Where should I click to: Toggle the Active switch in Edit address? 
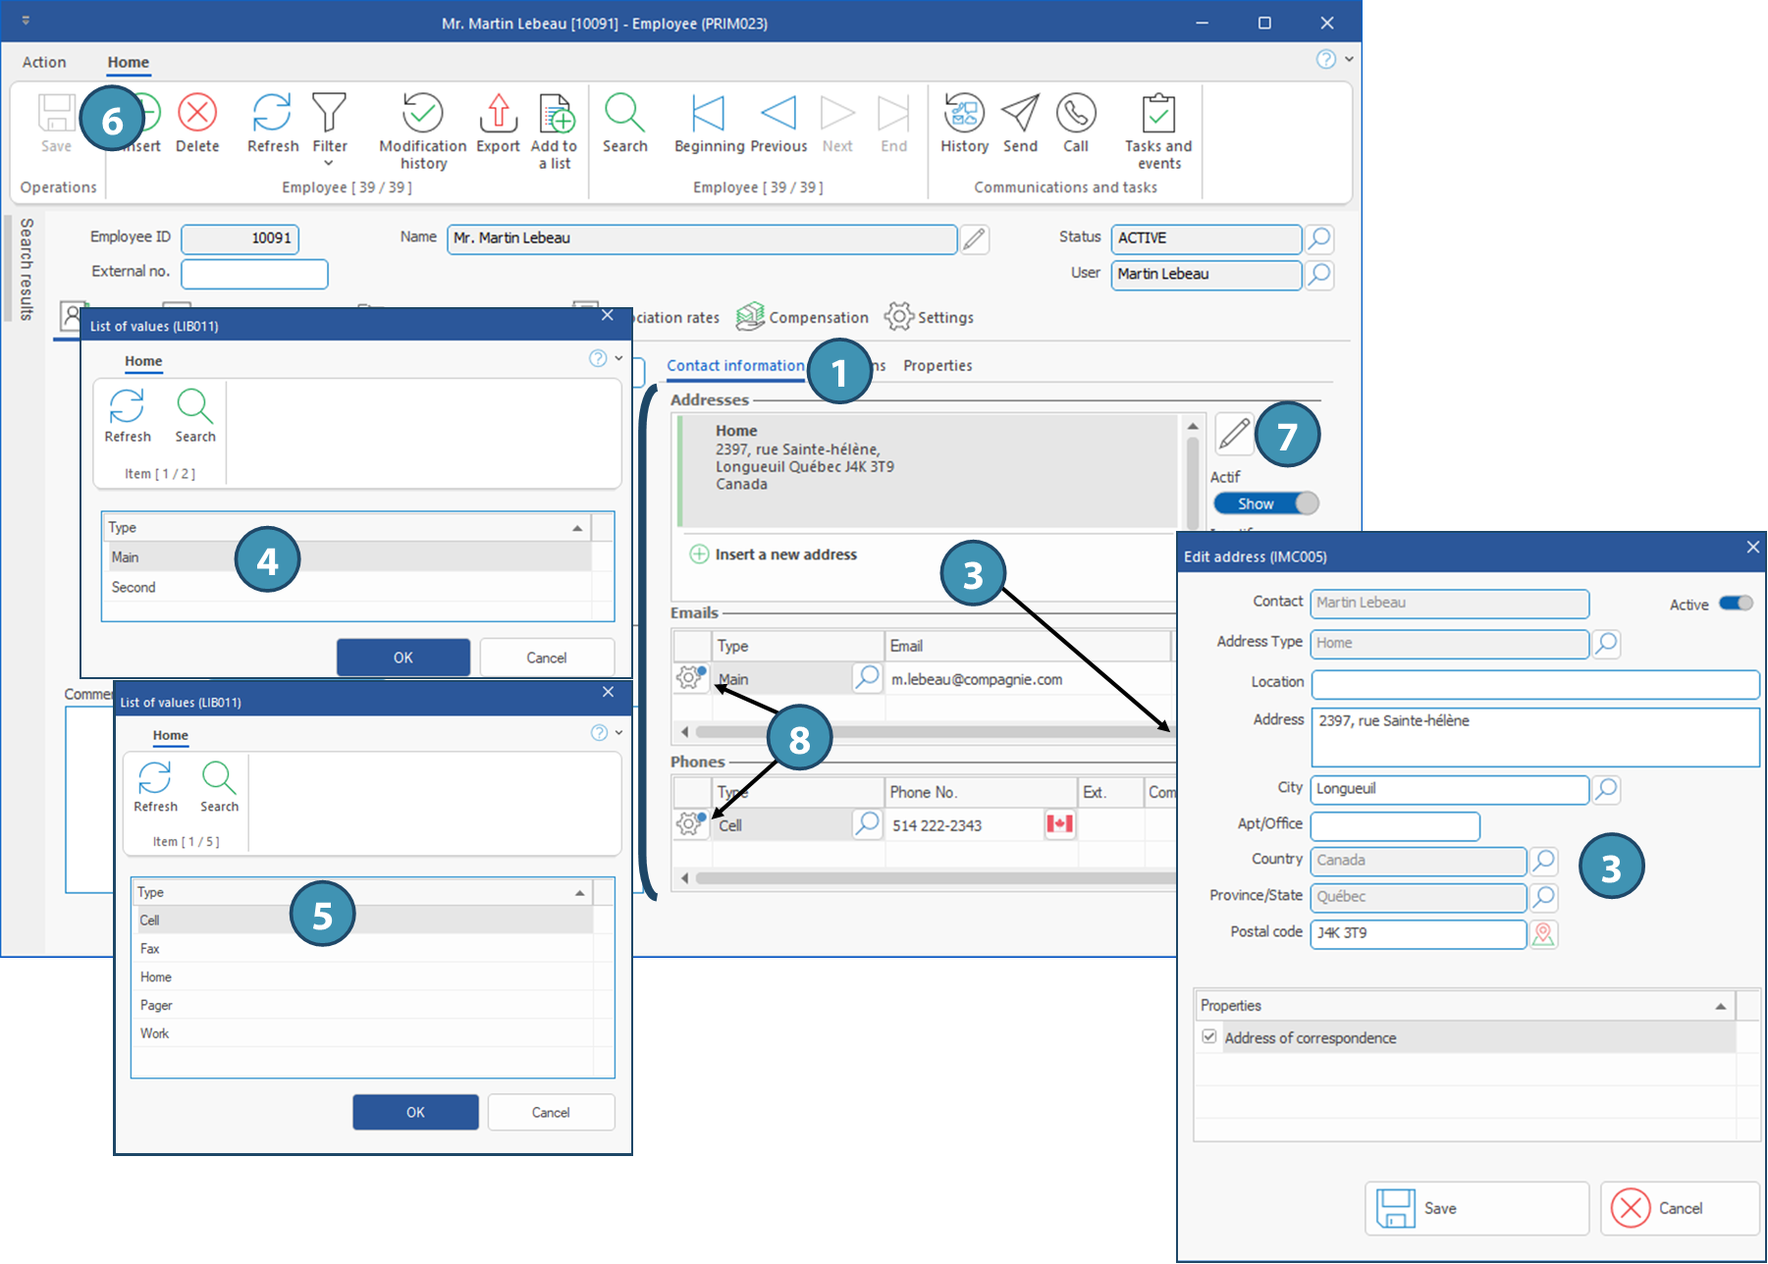click(1736, 604)
